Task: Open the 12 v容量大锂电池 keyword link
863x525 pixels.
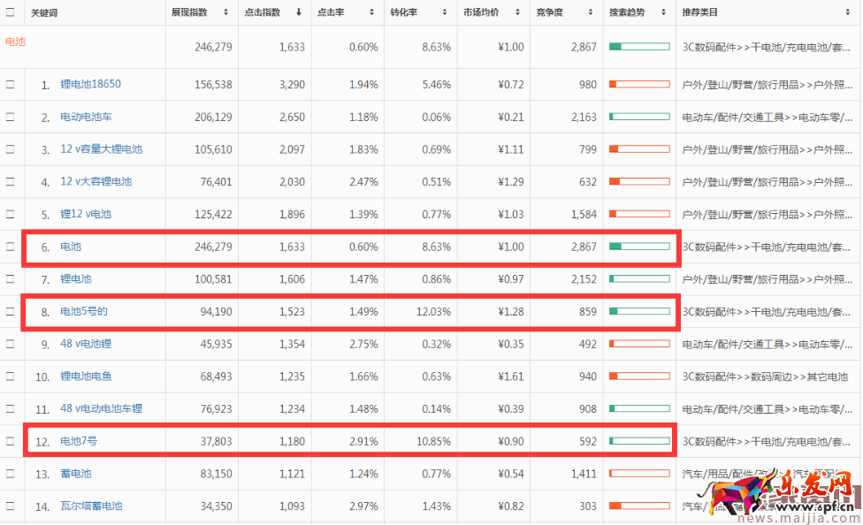Action: [x=101, y=149]
